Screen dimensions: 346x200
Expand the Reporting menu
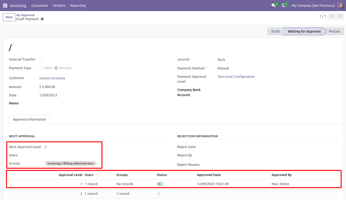(78, 5)
